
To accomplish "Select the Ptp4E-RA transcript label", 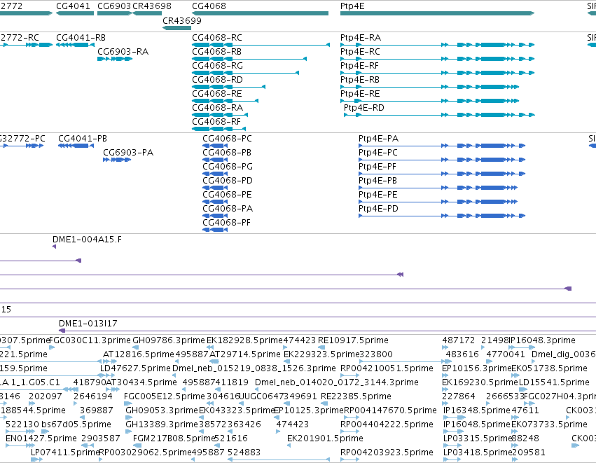I will pyautogui.click(x=361, y=38).
